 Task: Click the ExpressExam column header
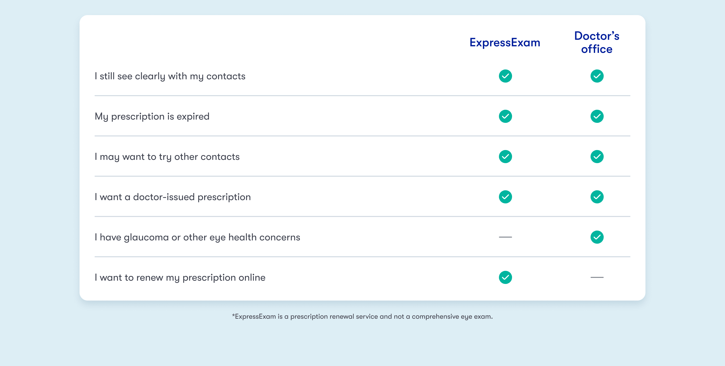click(x=505, y=43)
